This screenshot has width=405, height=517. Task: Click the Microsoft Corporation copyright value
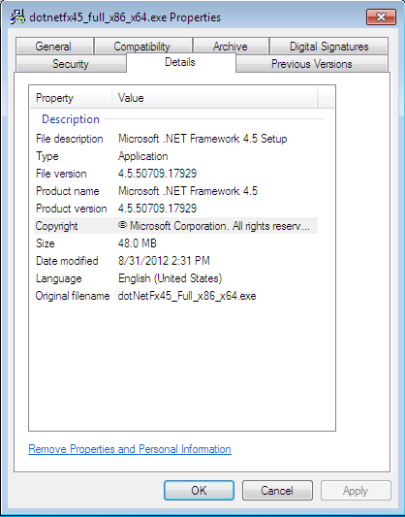[x=214, y=226]
